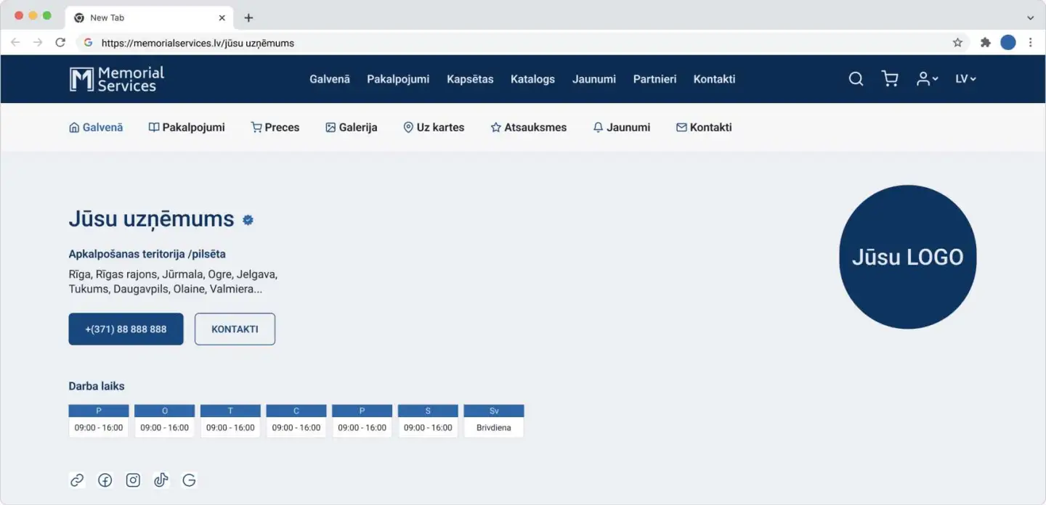The width and height of the screenshot is (1046, 505).
Task: Open the Facebook social icon
Action: point(105,480)
